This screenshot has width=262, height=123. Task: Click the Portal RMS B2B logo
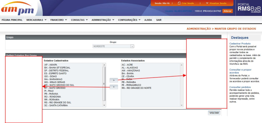click(x=249, y=8)
